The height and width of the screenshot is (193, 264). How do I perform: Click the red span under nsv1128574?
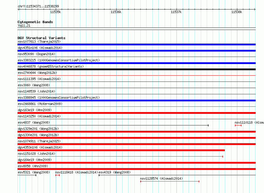(170, 181)
